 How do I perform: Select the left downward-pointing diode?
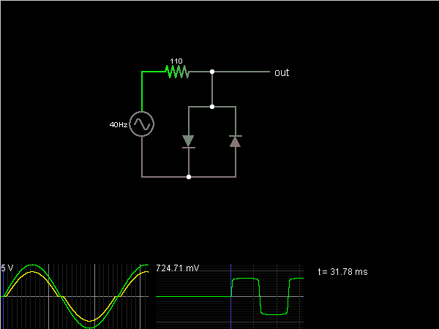[x=189, y=142]
